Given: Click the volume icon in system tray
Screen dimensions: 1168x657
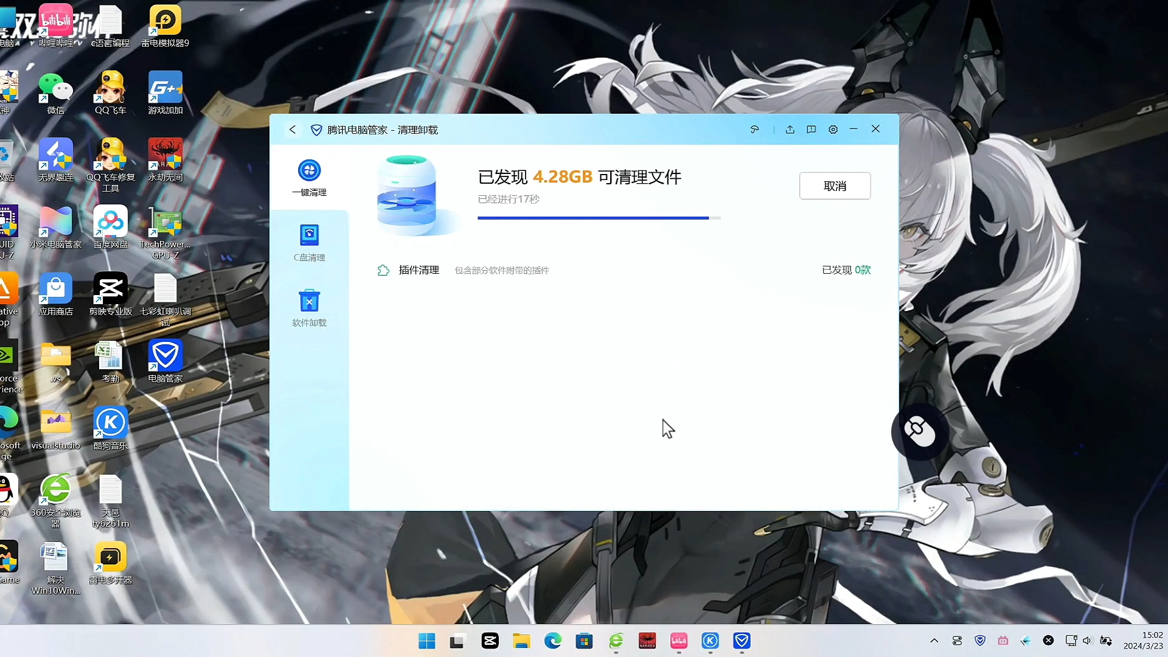Looking at the screenshot, I should pyautogui.click(x=1088, y=641).
